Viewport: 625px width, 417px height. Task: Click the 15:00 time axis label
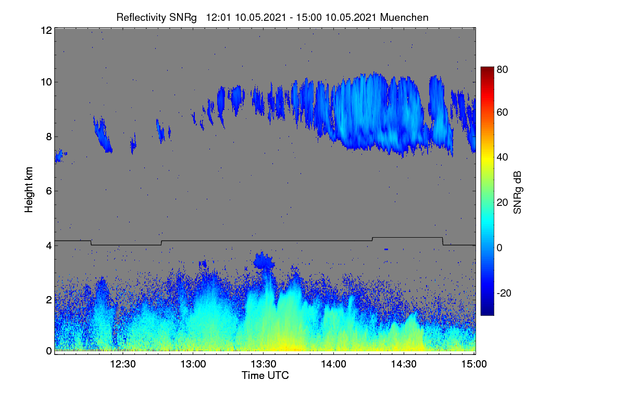474,364
